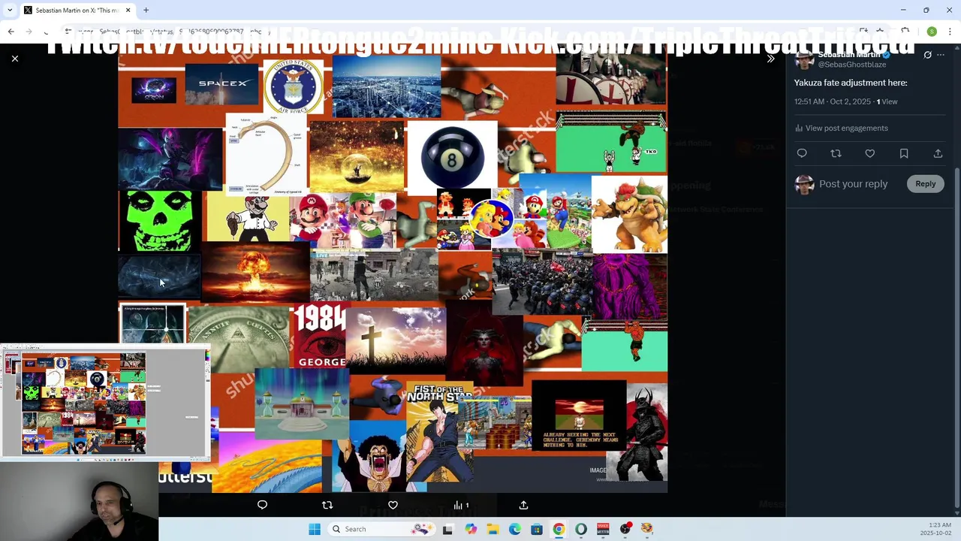
Task: Click the repost icon below the image
Action: [x=327, y=505]
